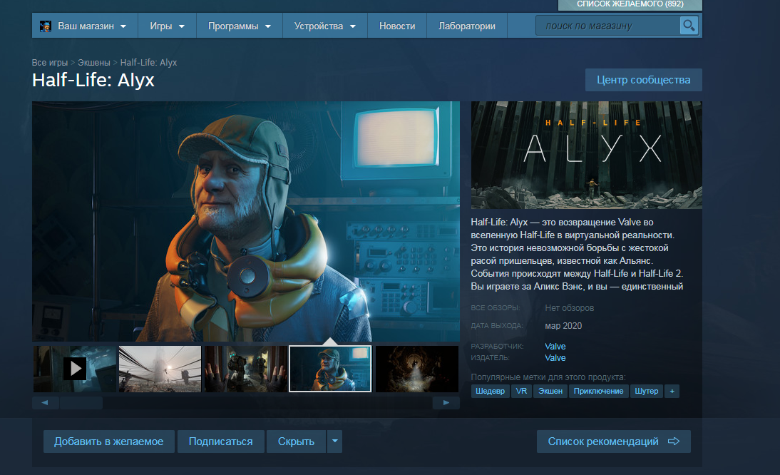Click the store search input field

tap(608, 26)
